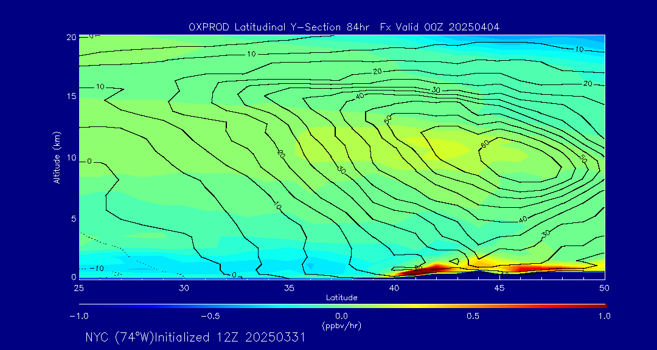Click latitude axis tick label '30'

click(184, 287)
